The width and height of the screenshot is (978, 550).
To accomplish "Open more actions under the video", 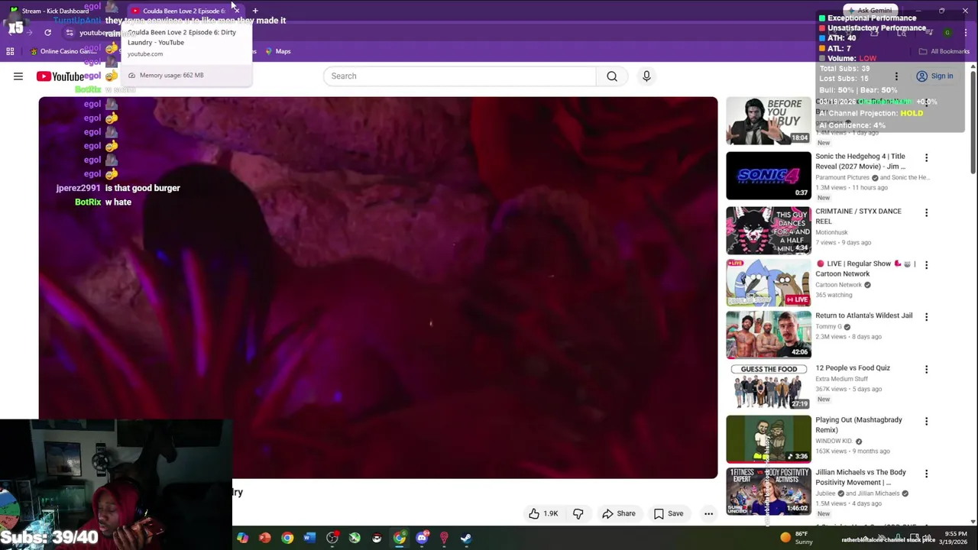I will click(x=708, y=513).
